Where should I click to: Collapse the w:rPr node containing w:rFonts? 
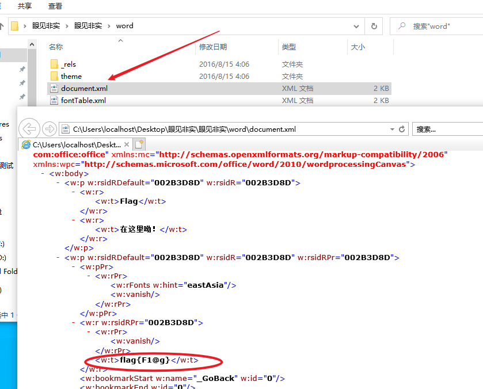pyautogui.click(x=89, y=276)
